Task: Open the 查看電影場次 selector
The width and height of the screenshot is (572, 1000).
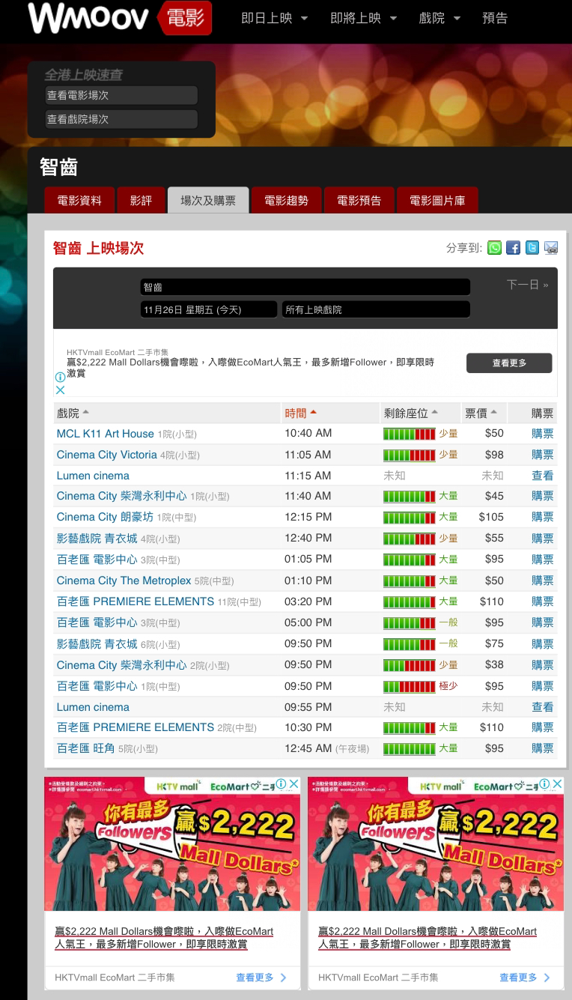Action: coord(121,95)
